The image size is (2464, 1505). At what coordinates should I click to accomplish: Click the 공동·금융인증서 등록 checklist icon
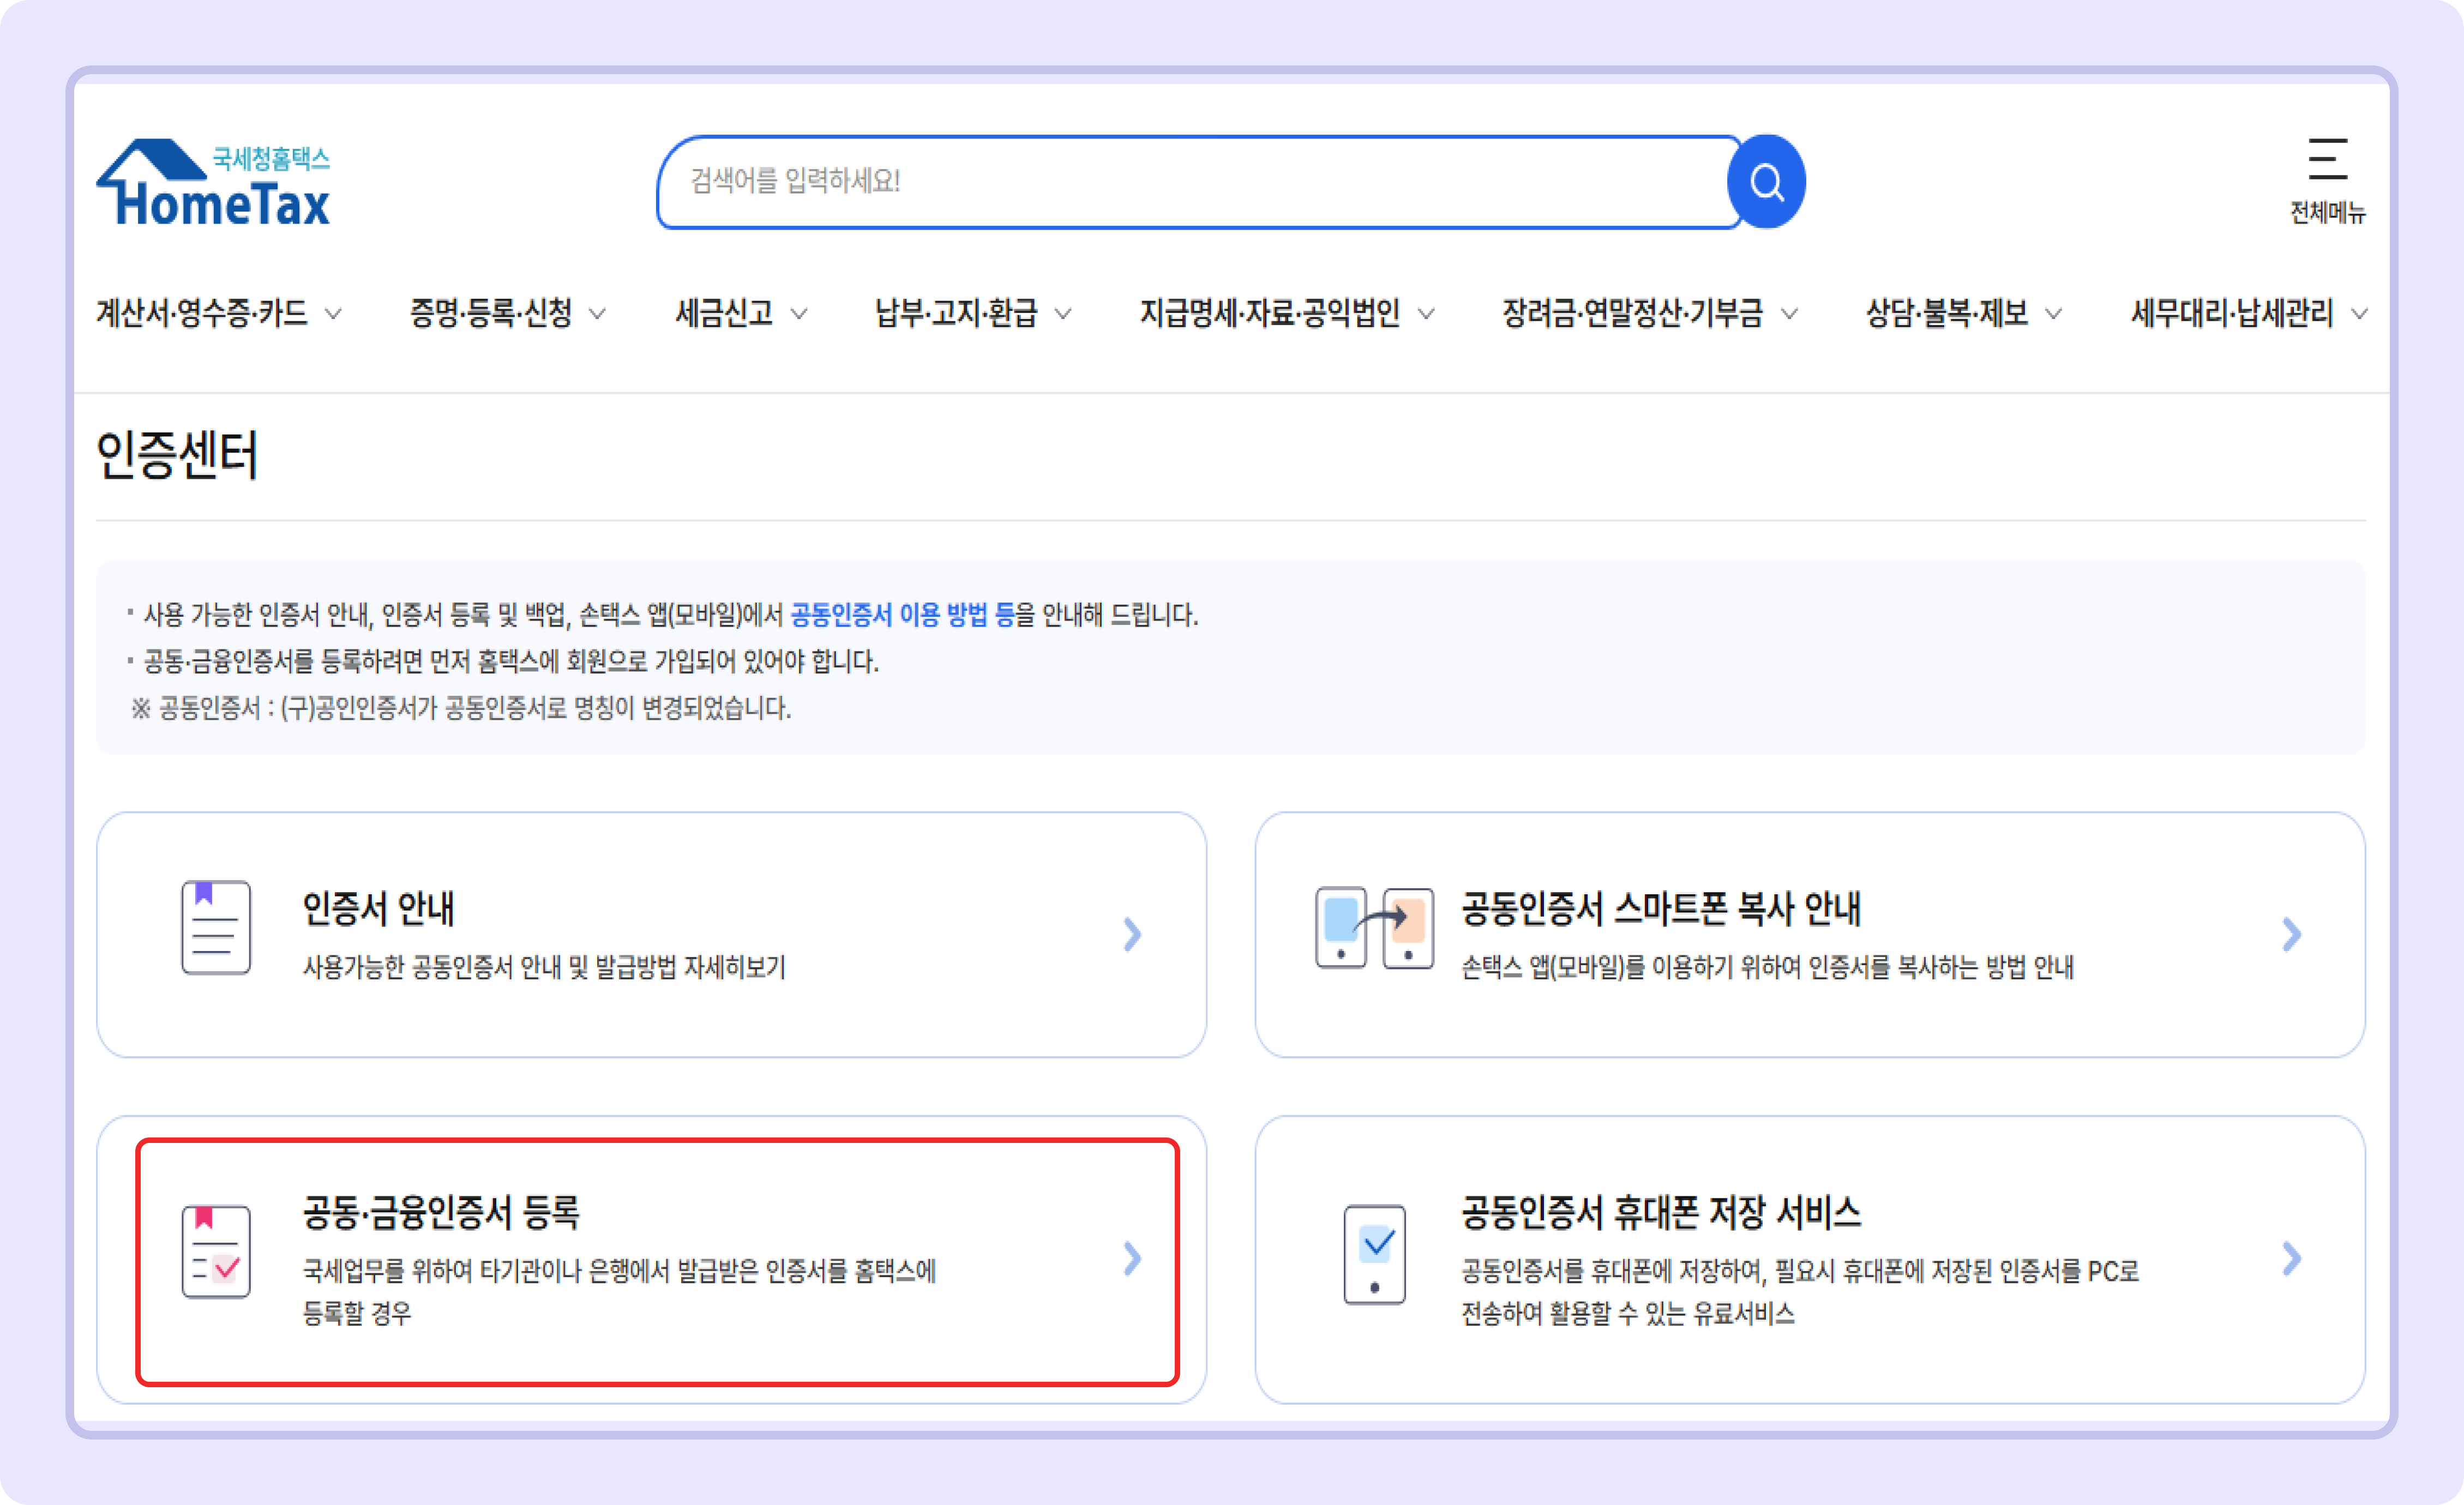pyautogui.click(x=216, y=1251)
